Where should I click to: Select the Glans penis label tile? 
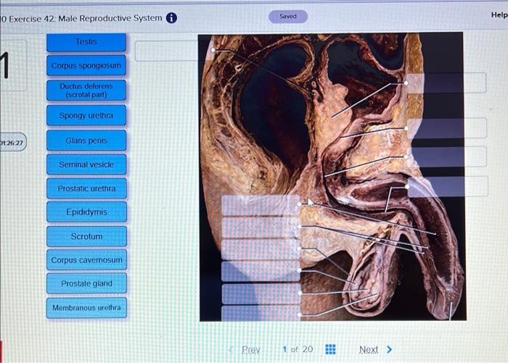(x=86, y=141)
